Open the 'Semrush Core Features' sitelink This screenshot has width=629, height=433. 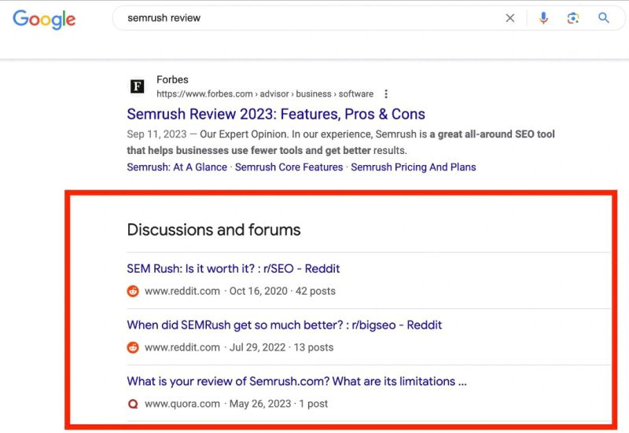[289, 167]
